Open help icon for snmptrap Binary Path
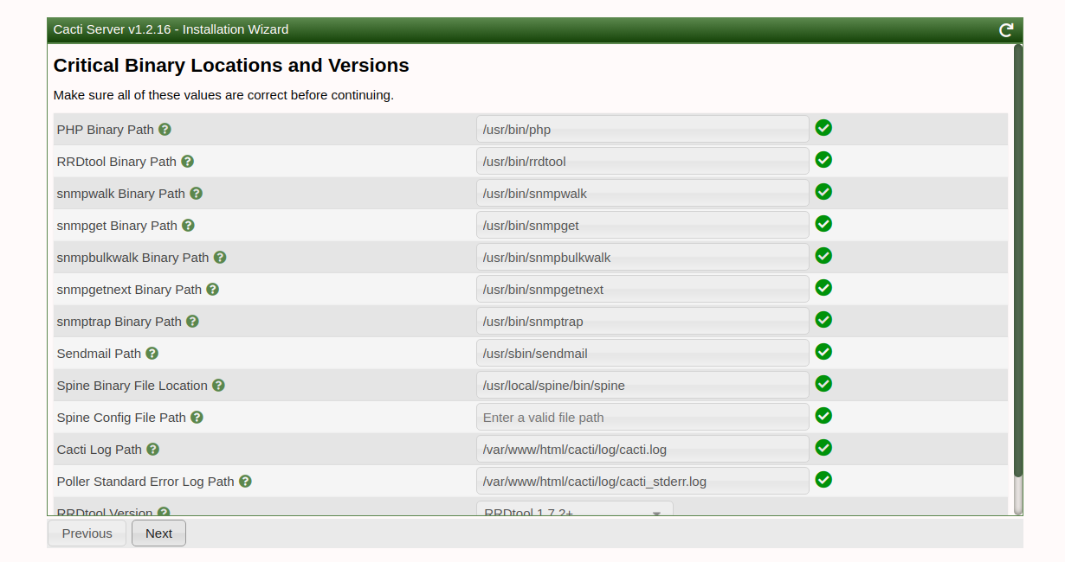This screenshot has width=1065, height=562. [192, 321]
